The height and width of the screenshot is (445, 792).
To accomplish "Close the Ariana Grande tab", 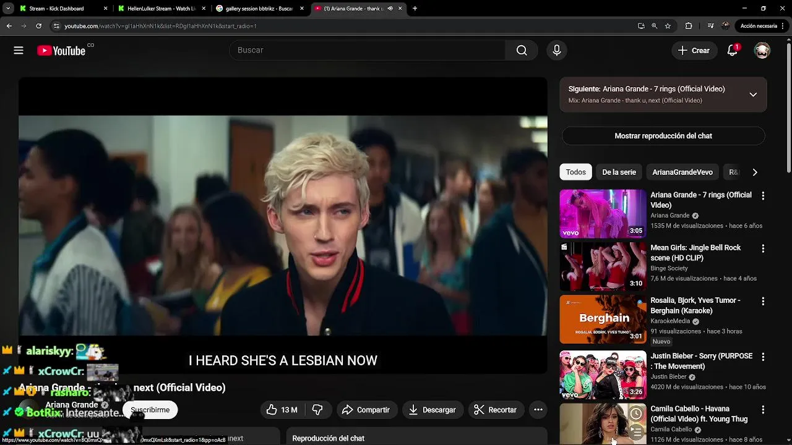I will [400, 9].
